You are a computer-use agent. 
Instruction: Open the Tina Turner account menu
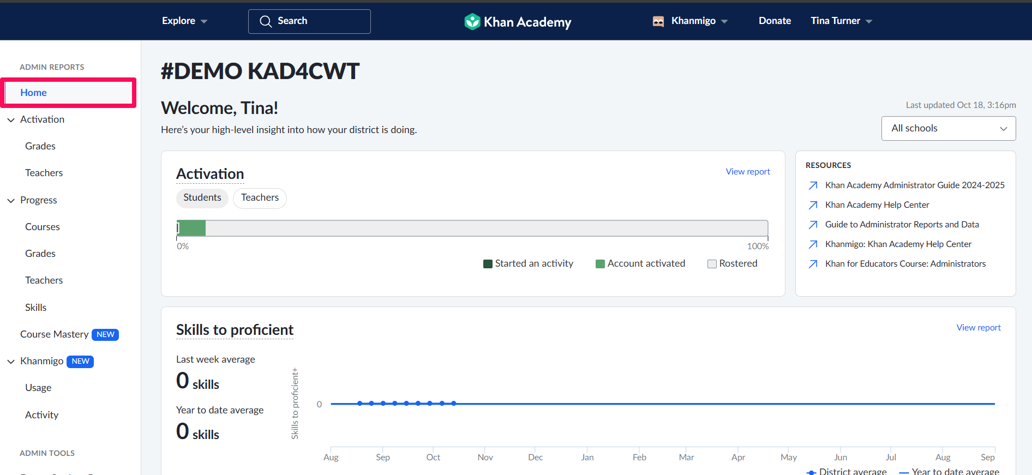[x=842, y=21]
